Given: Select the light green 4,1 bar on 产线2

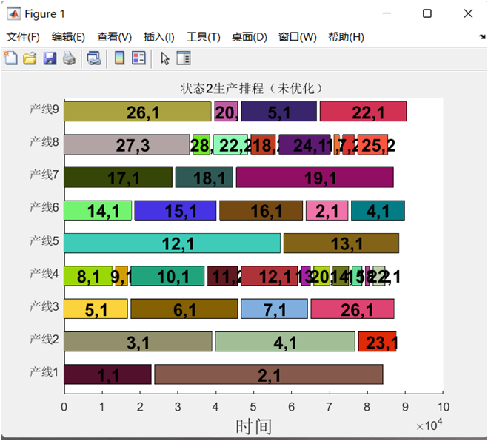Looking at the screenshot, I should (285, 342).
